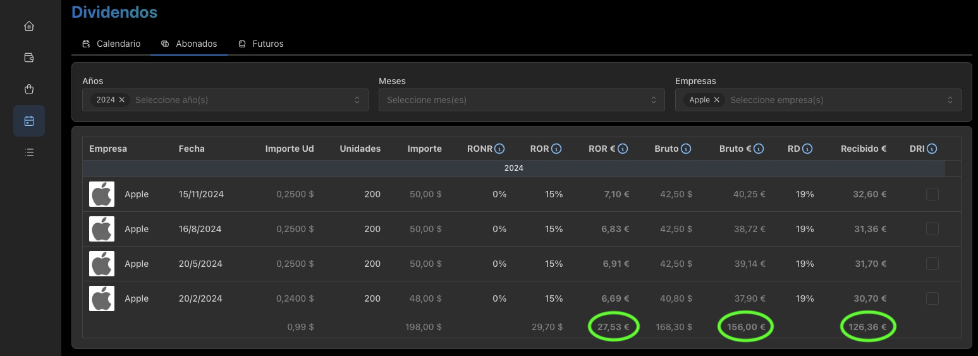Open the Meses month dropdown
Image resolution: width=978 pixels, height=356 pixels.
[x=522, y=100]
